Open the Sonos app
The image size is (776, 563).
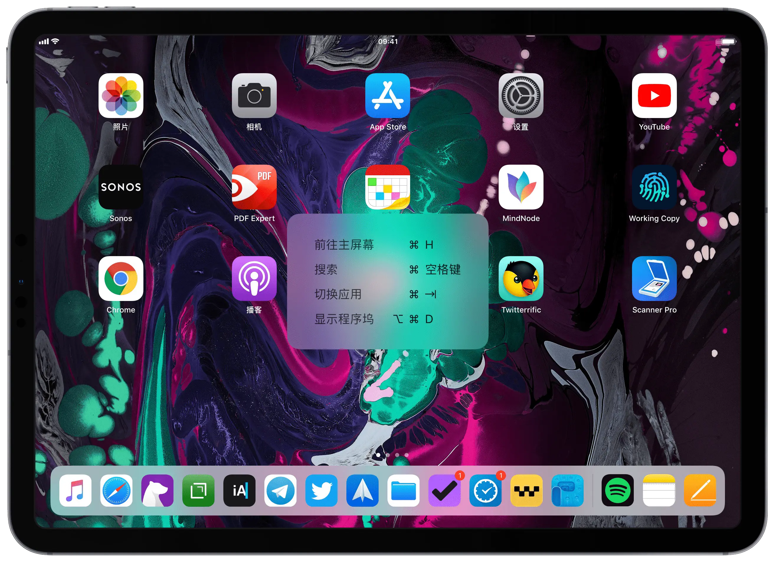click(121, 187)
